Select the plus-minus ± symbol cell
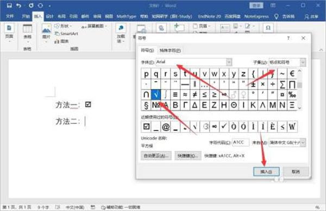This screenshot has width=326, height=211. [253, 84]
